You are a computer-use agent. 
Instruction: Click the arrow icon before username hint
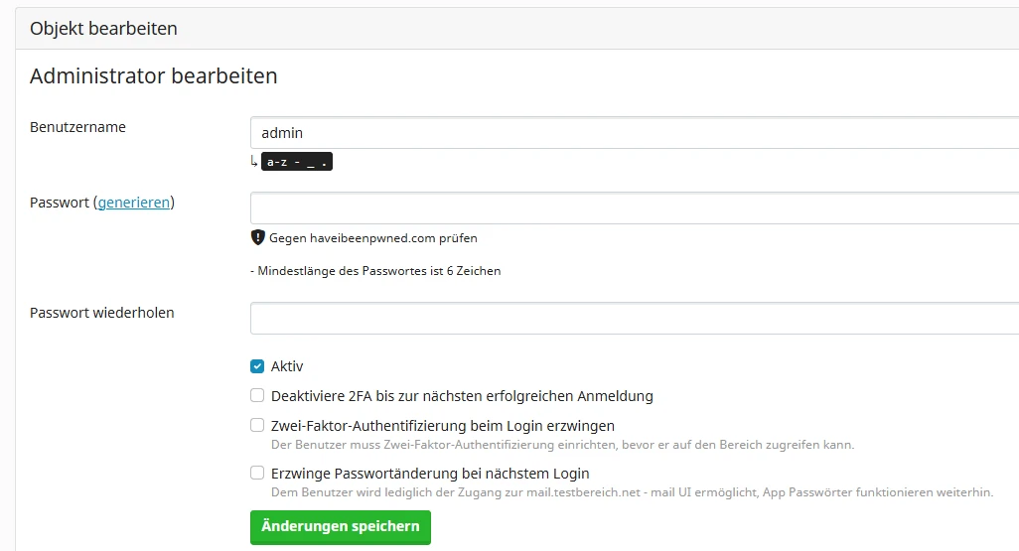tap(254, 161)
